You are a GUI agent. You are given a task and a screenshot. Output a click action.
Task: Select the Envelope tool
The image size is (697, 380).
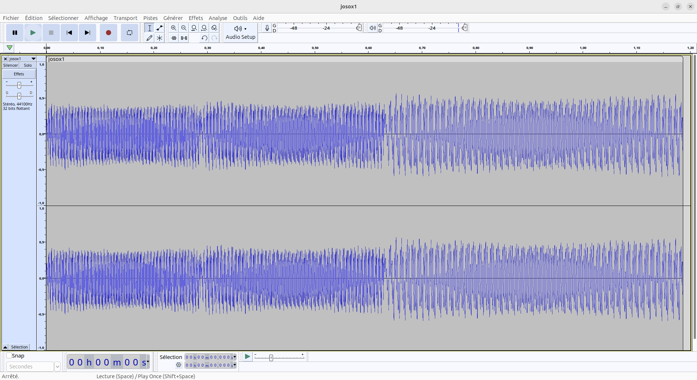tap(159, 28)
